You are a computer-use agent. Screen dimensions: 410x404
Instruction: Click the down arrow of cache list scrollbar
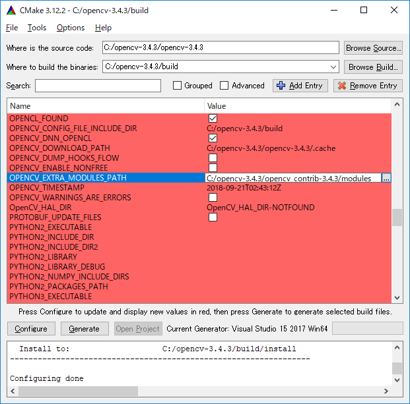pos(397,298)
